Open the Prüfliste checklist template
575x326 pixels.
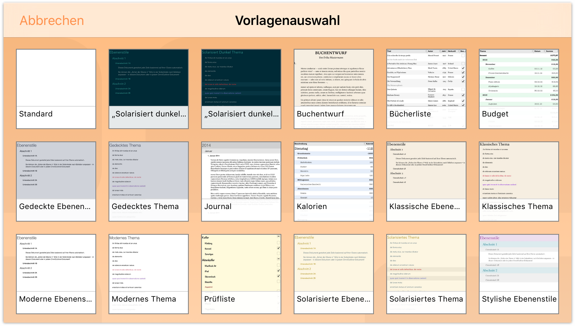(x=241, y=274)
